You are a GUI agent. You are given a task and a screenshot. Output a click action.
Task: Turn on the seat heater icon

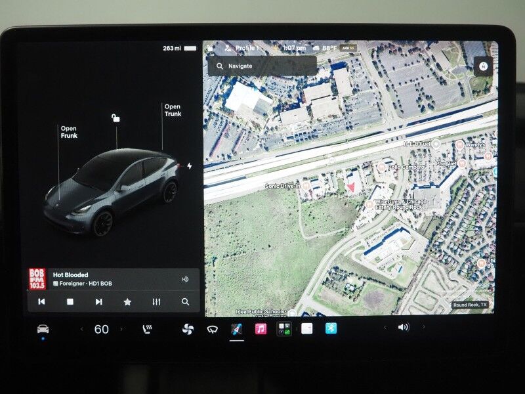[147, 329]
